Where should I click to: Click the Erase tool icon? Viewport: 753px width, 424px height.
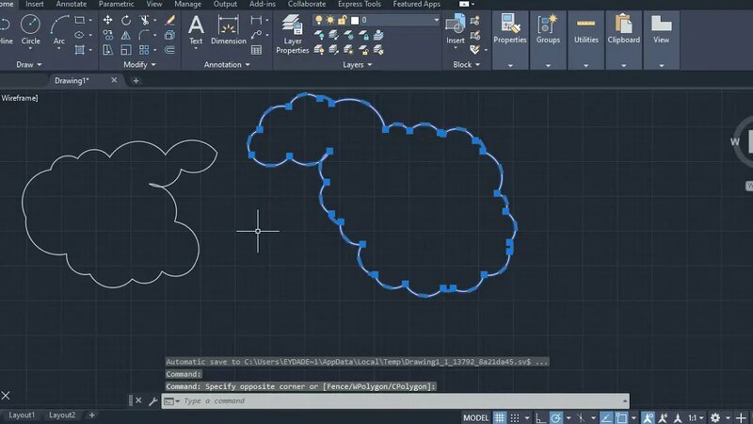click(x=169, y=20)
